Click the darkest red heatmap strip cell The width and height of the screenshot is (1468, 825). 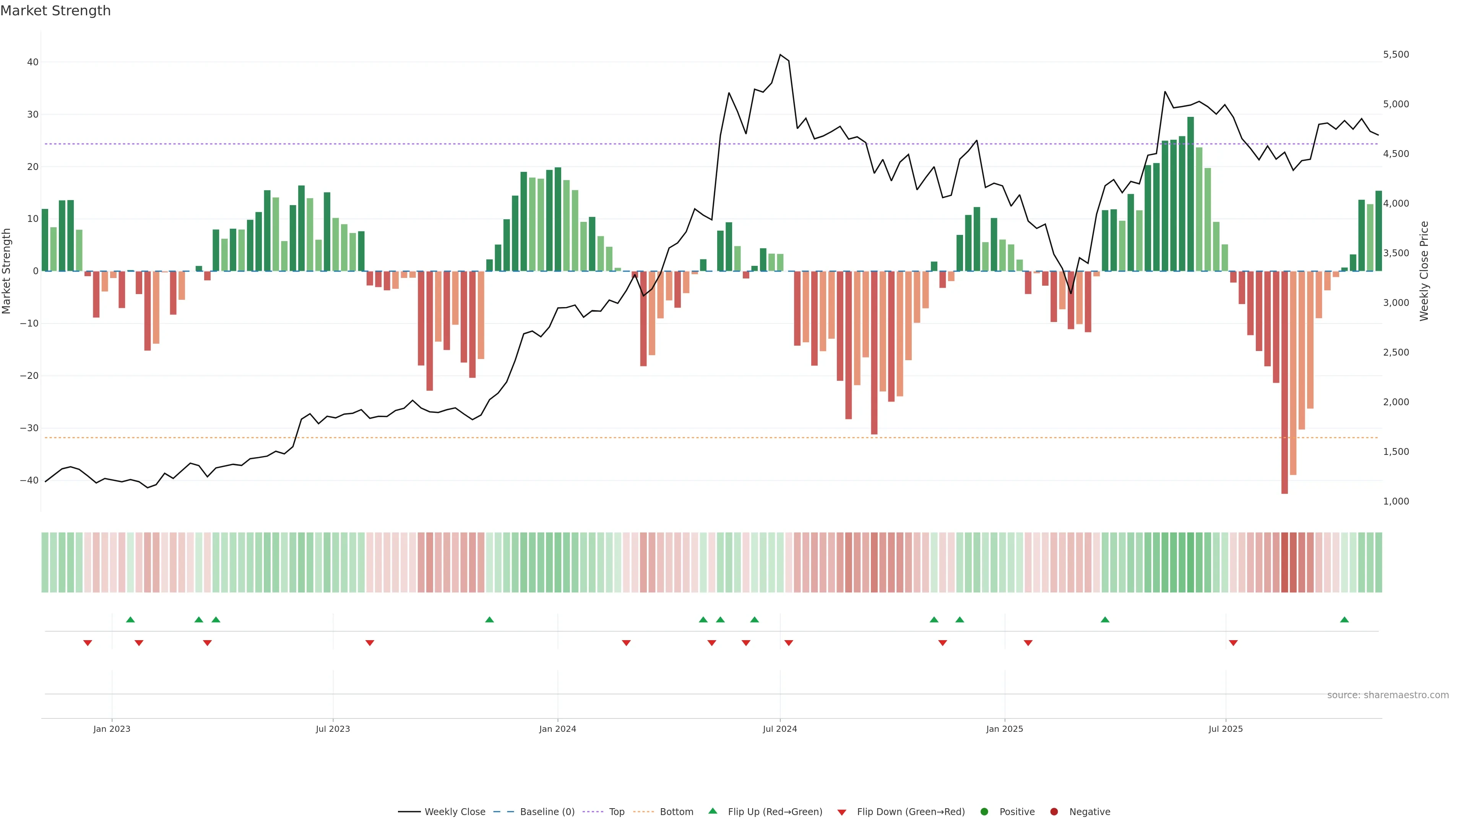click(x=1284, y=562)
